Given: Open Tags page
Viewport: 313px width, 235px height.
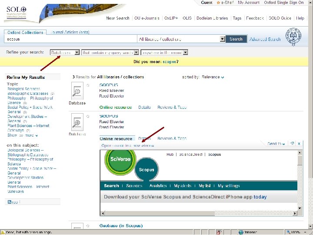Looking at the screenshot, I should tap(237, 18).
